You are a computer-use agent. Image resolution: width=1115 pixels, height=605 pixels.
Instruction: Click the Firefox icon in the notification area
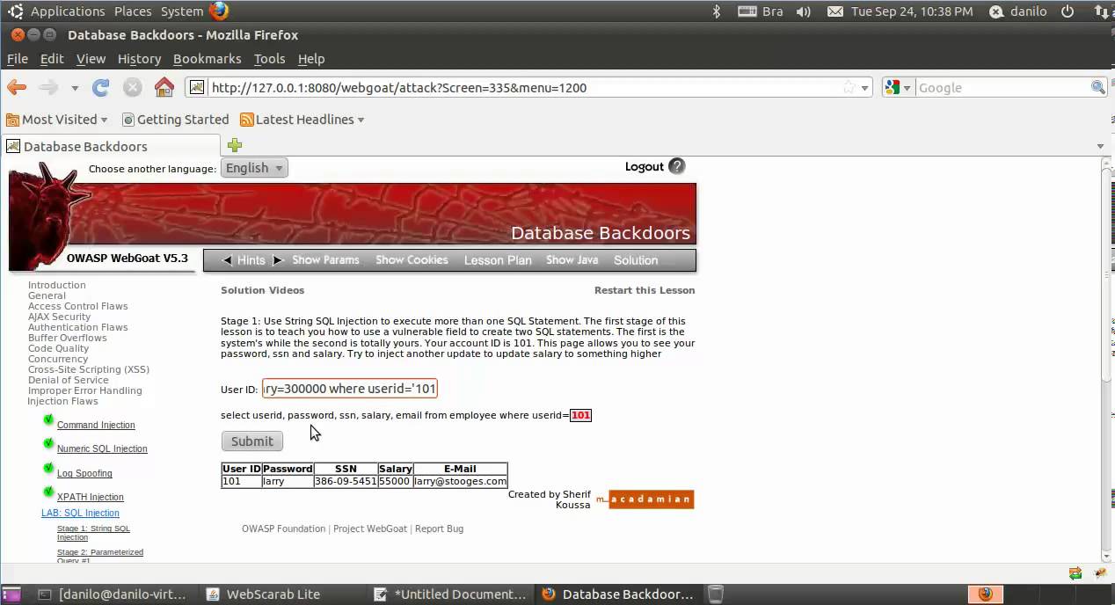coord(985,594)
